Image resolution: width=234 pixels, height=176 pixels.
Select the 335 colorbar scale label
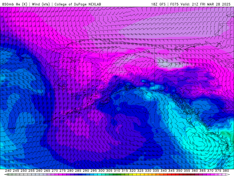[156, 171]
